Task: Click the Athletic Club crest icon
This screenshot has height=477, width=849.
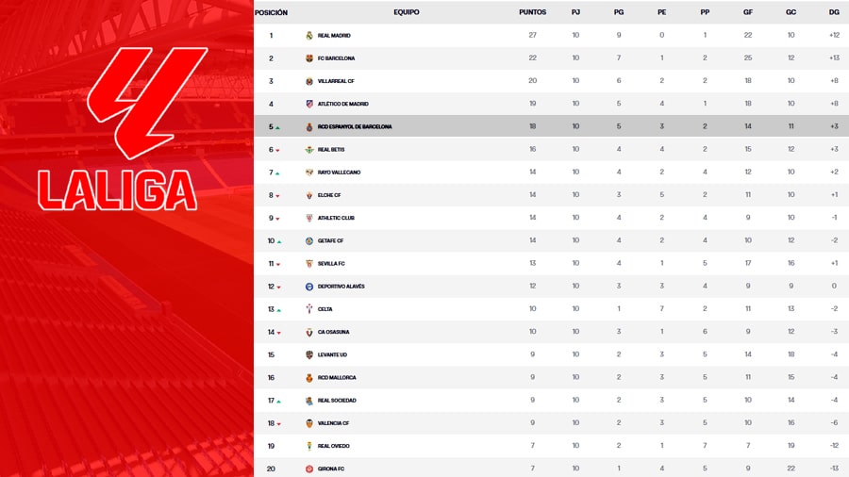Action: point(309,218)
